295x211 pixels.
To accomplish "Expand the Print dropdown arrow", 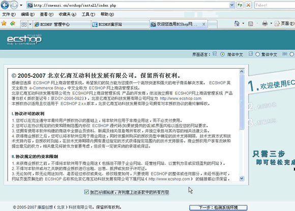I will coord(271,23).
